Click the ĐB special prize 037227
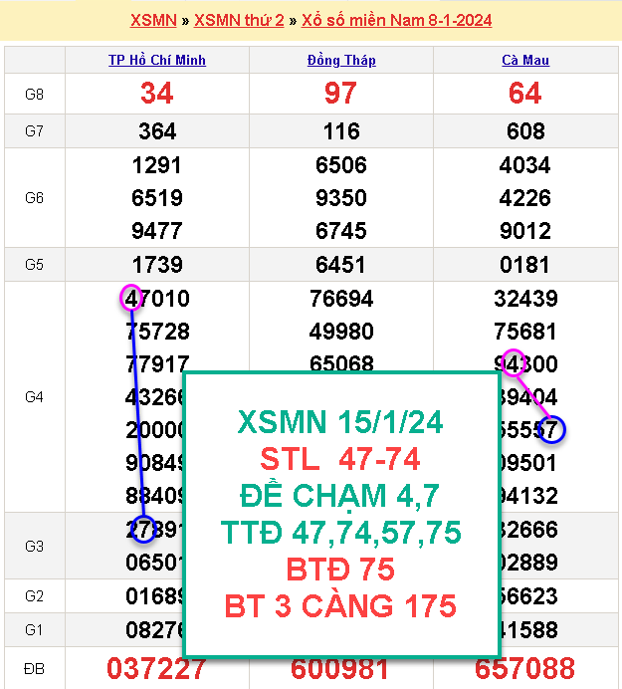This screenshot has height=689, width=622. point(156,668)
